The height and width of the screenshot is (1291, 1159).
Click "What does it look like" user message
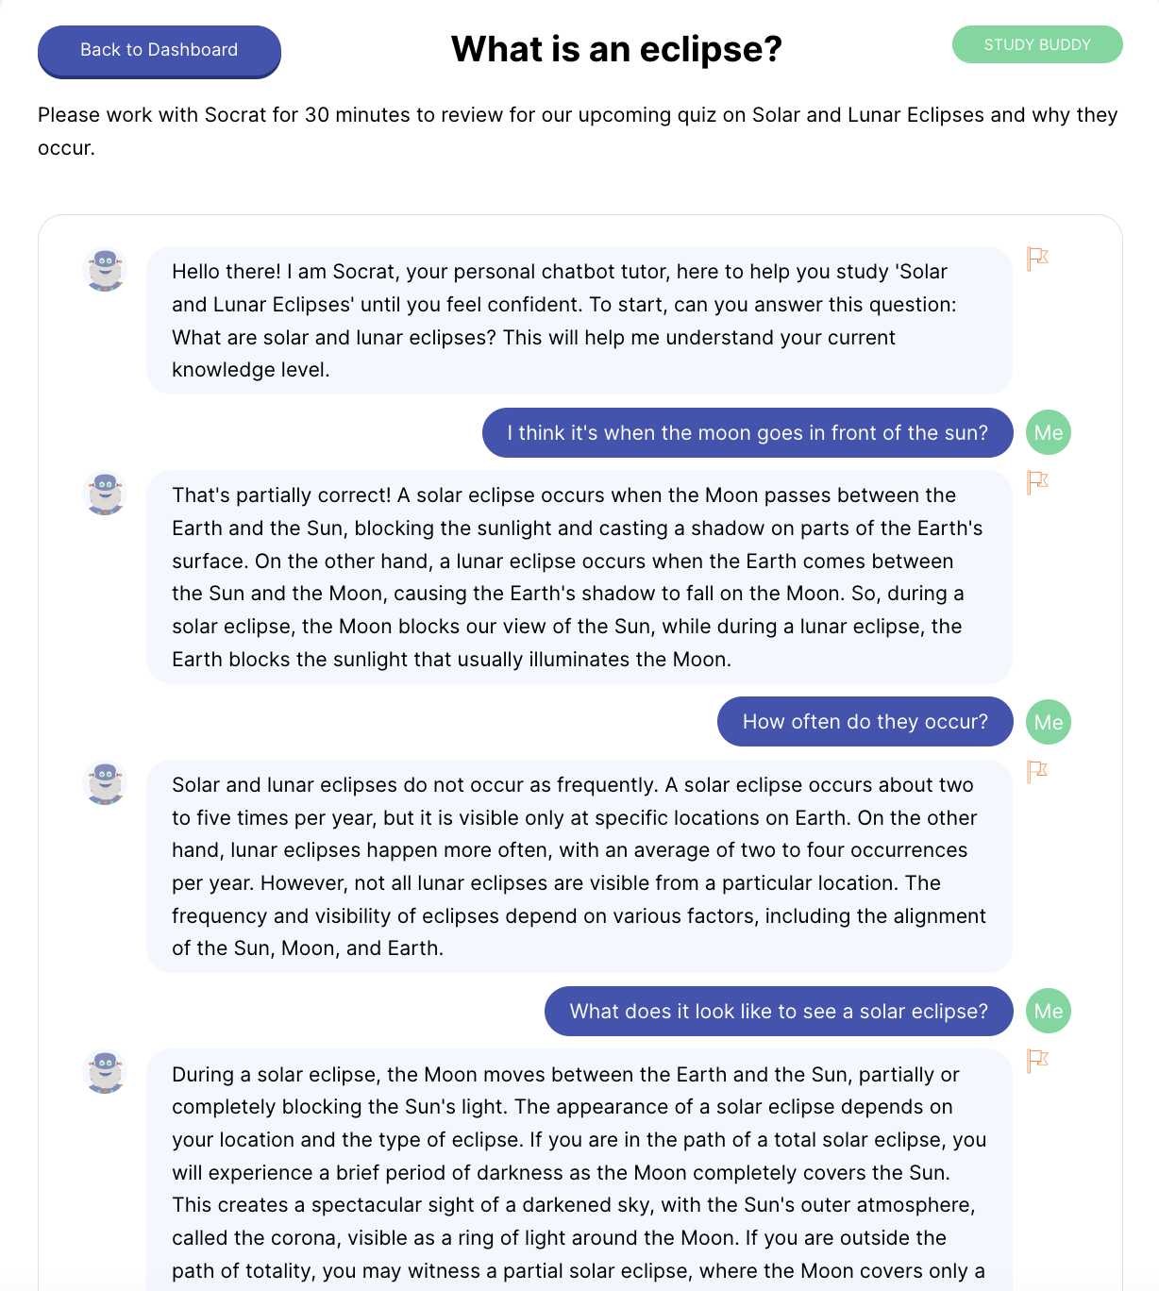[x=778, y=1012]
